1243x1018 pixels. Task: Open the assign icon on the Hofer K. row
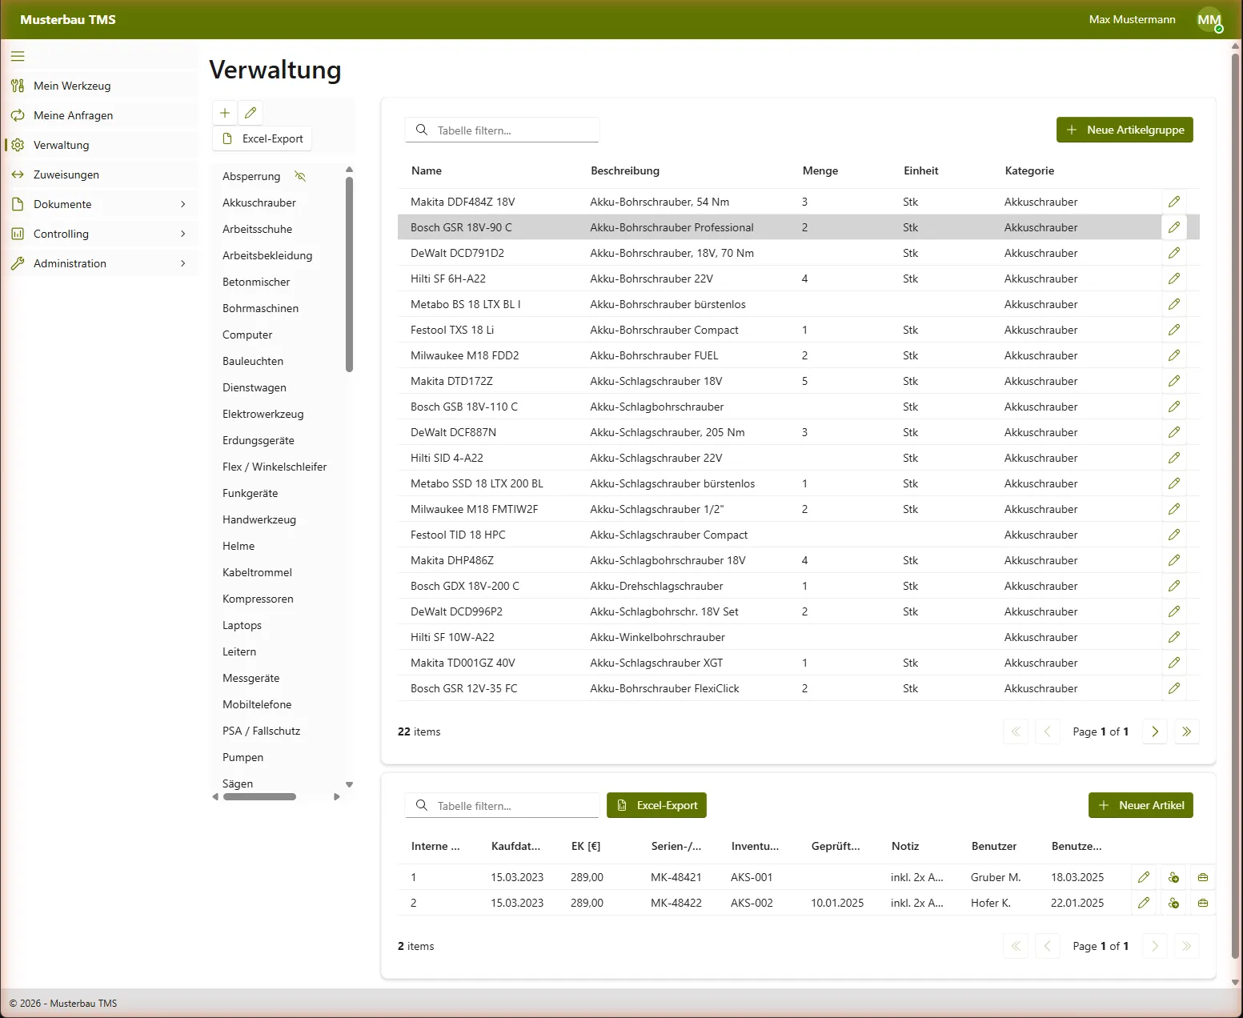1173,903
